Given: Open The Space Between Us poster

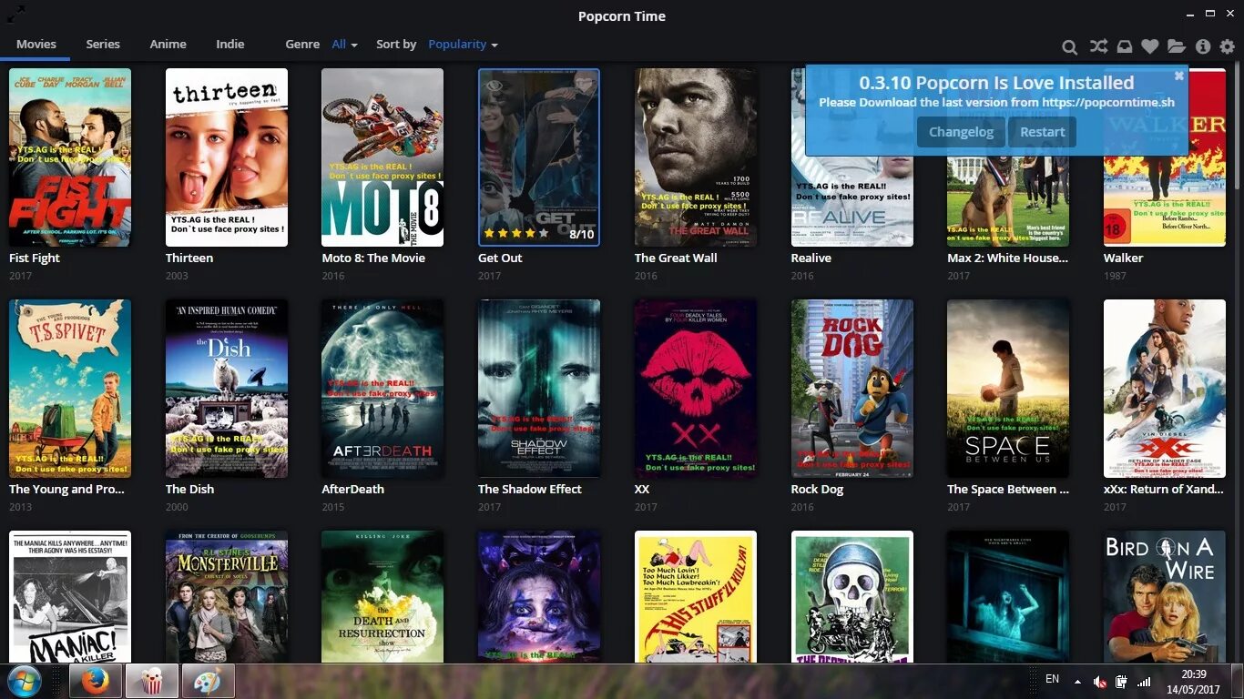Looking at the screenshot, I should 1008,389.
